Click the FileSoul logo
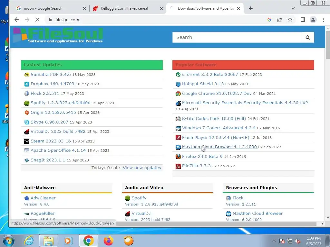Image resolution: width=330 pixels, height=247 pixels. click(x=58, y=35)
